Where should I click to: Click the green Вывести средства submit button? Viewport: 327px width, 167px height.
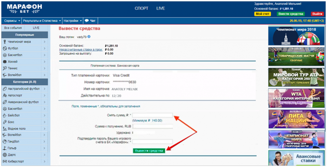coord(149,151)
